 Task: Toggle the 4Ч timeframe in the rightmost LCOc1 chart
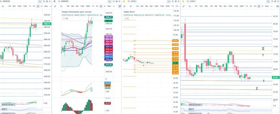(x=255, y=6)
